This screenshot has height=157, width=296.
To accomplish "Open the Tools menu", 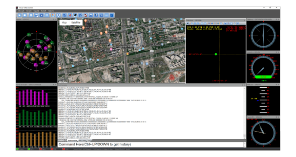I will click(44, 11).
